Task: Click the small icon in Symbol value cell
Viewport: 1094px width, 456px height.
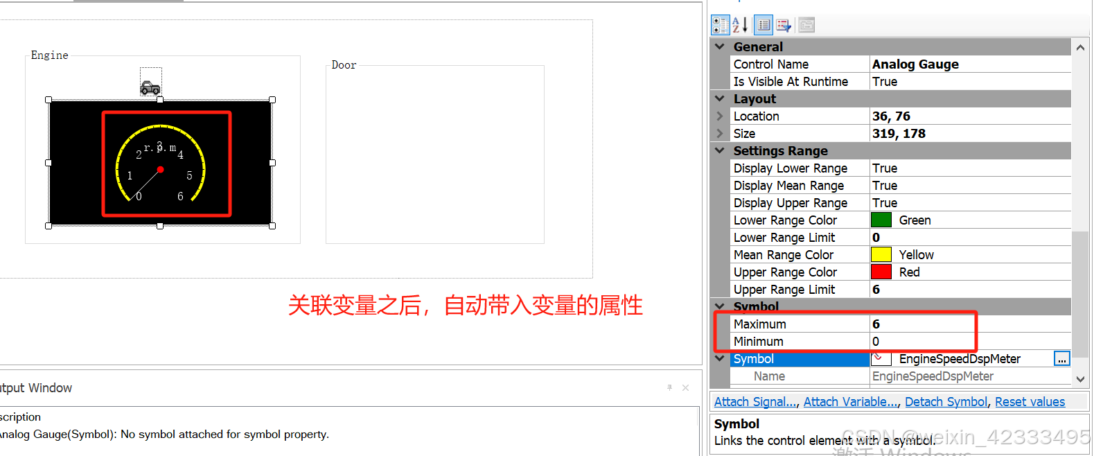Action: pyautogui.click(x=881, y=358)
